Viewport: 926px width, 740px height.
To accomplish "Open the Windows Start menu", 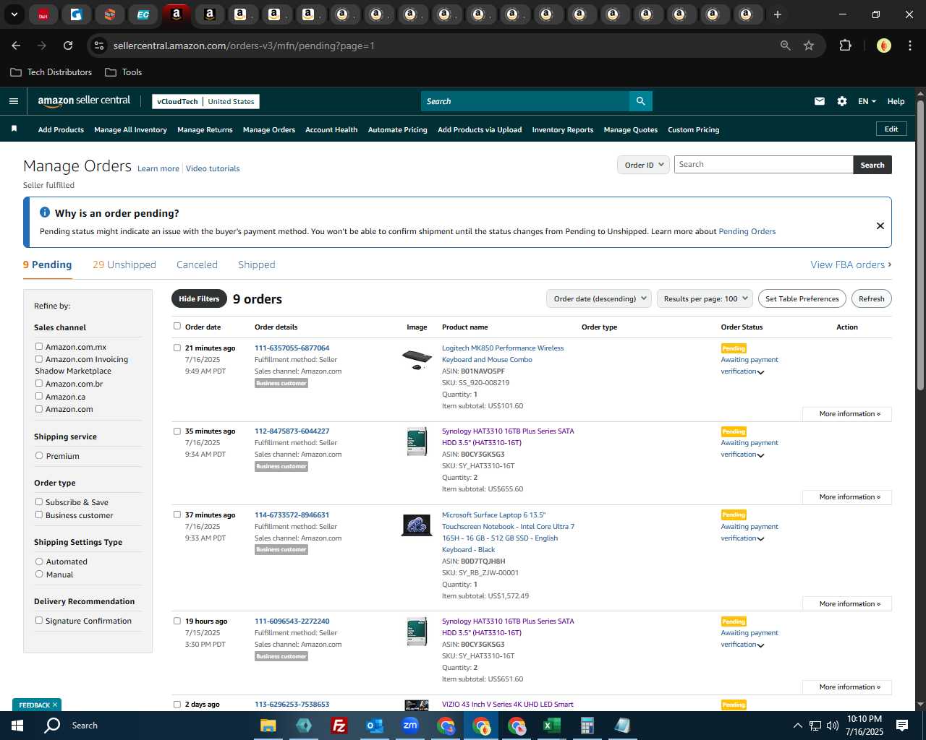I will (17, 725).
